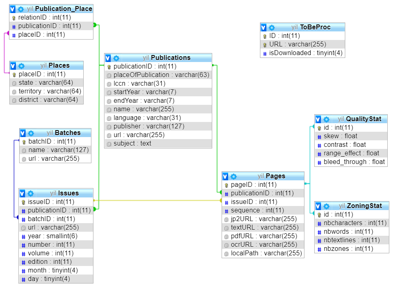Screen dimensions: 393x288
Task: Click the gear icon on Places table
Action: [21, 66]
